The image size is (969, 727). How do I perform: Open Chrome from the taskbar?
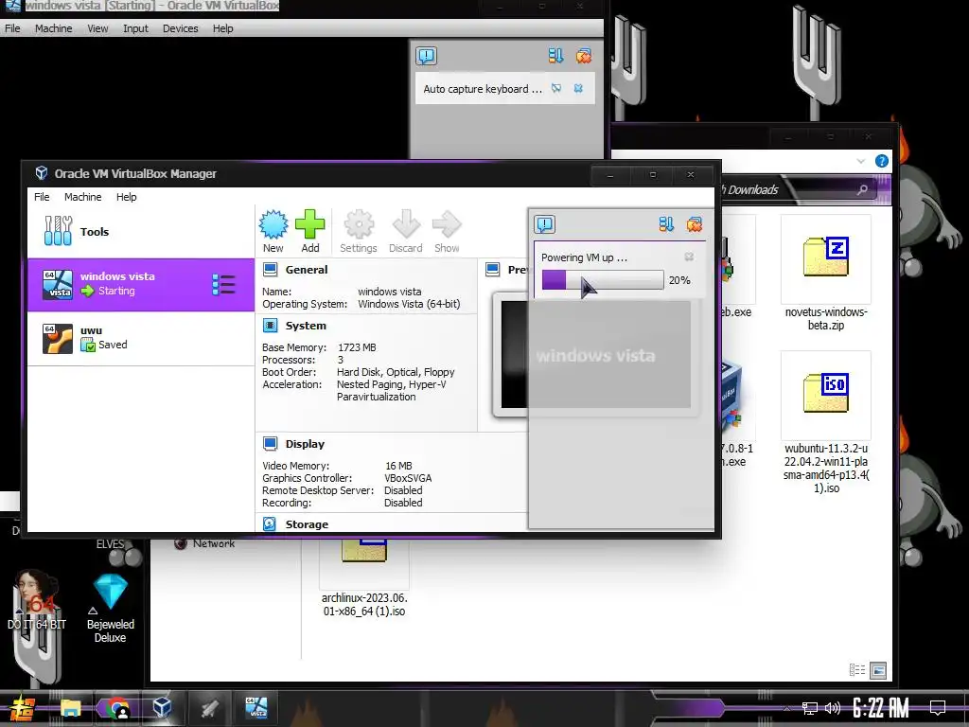[x=116, y=708]
